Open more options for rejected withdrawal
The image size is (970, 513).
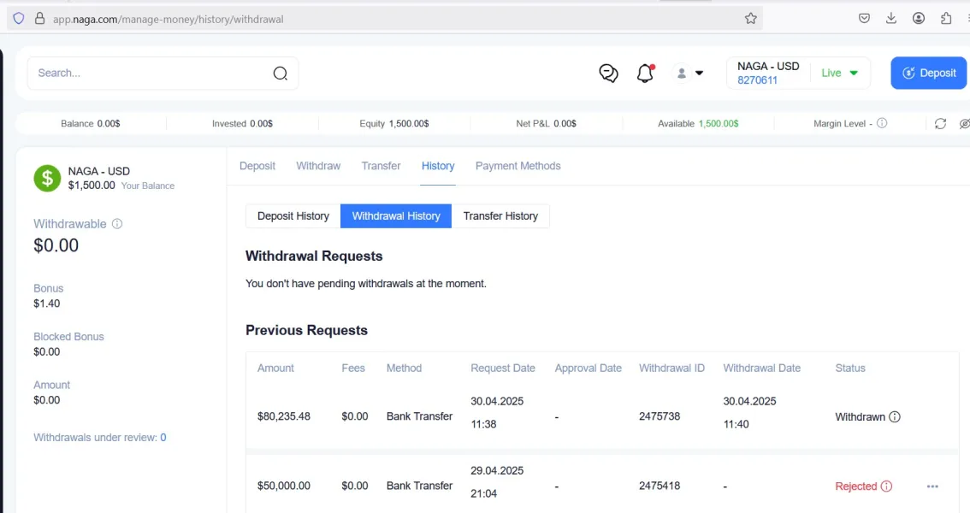932,486
